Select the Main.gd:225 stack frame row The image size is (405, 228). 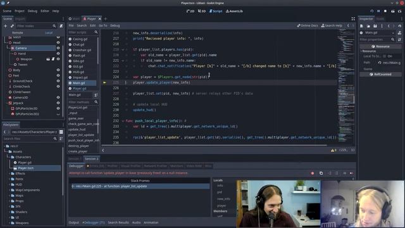pos(140,186)
